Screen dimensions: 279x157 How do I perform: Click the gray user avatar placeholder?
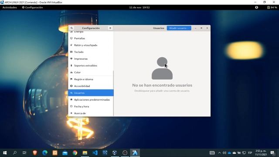pos(162,68)
